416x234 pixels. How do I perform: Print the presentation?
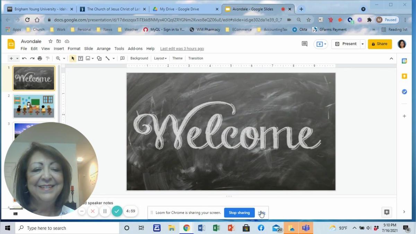[40, 58]
